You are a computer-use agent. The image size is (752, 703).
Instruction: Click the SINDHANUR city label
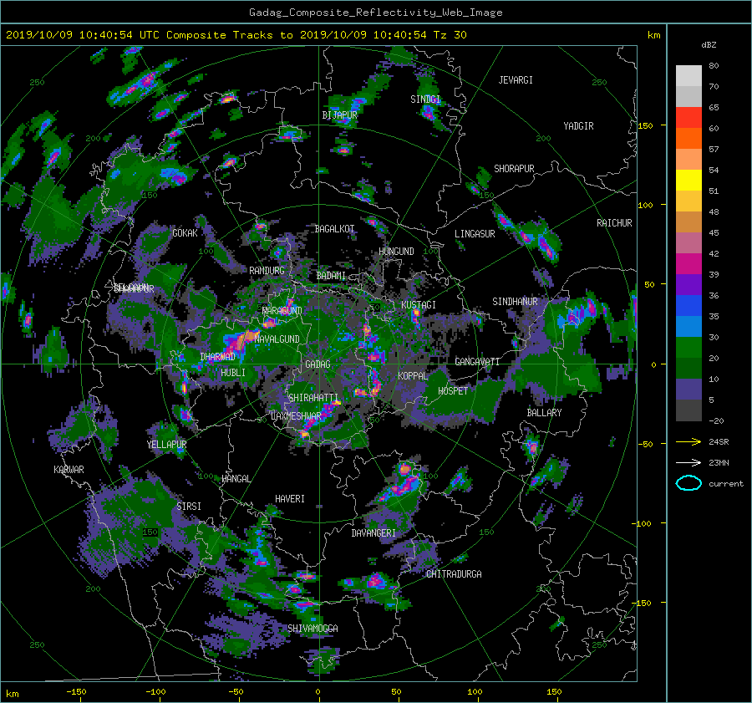[515, 302]
